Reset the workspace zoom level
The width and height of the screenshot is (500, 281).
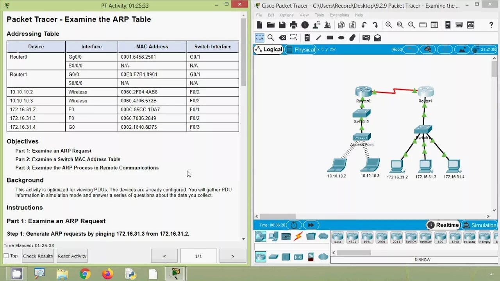coord(400,25)
